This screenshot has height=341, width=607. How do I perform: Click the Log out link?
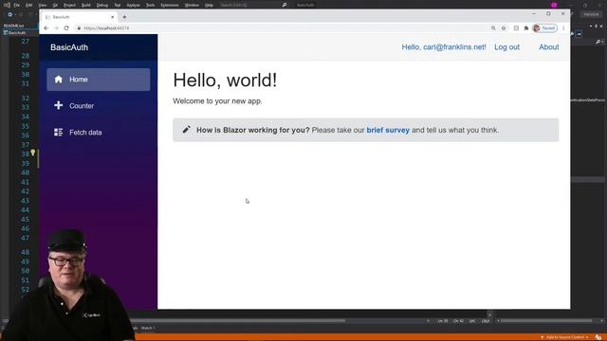coord(506,46)
